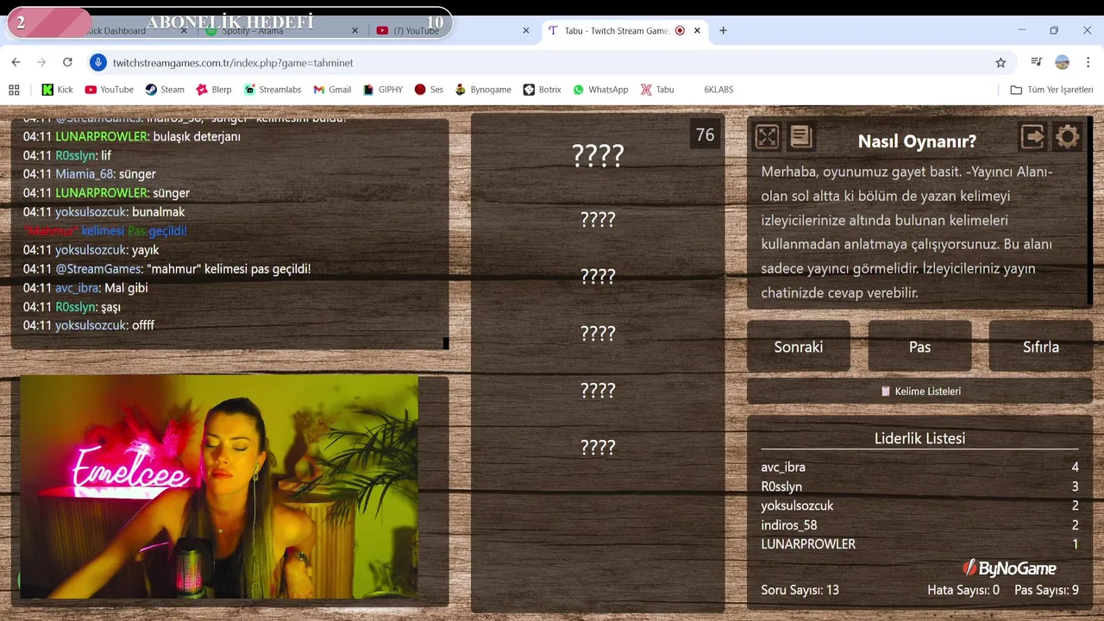Screen dimensions: 1104x621
Task: Open the Bynogame bookmark
Action: [x=483, y=90]
